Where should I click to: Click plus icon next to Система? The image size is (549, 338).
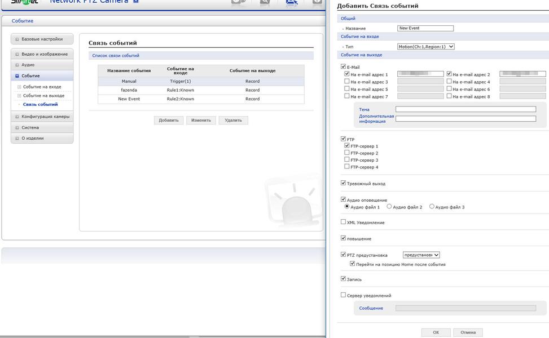pos(17,127)
